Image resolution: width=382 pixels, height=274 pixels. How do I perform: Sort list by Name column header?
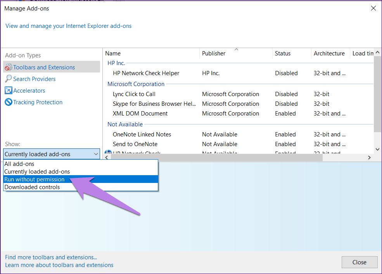click(113, 53)
